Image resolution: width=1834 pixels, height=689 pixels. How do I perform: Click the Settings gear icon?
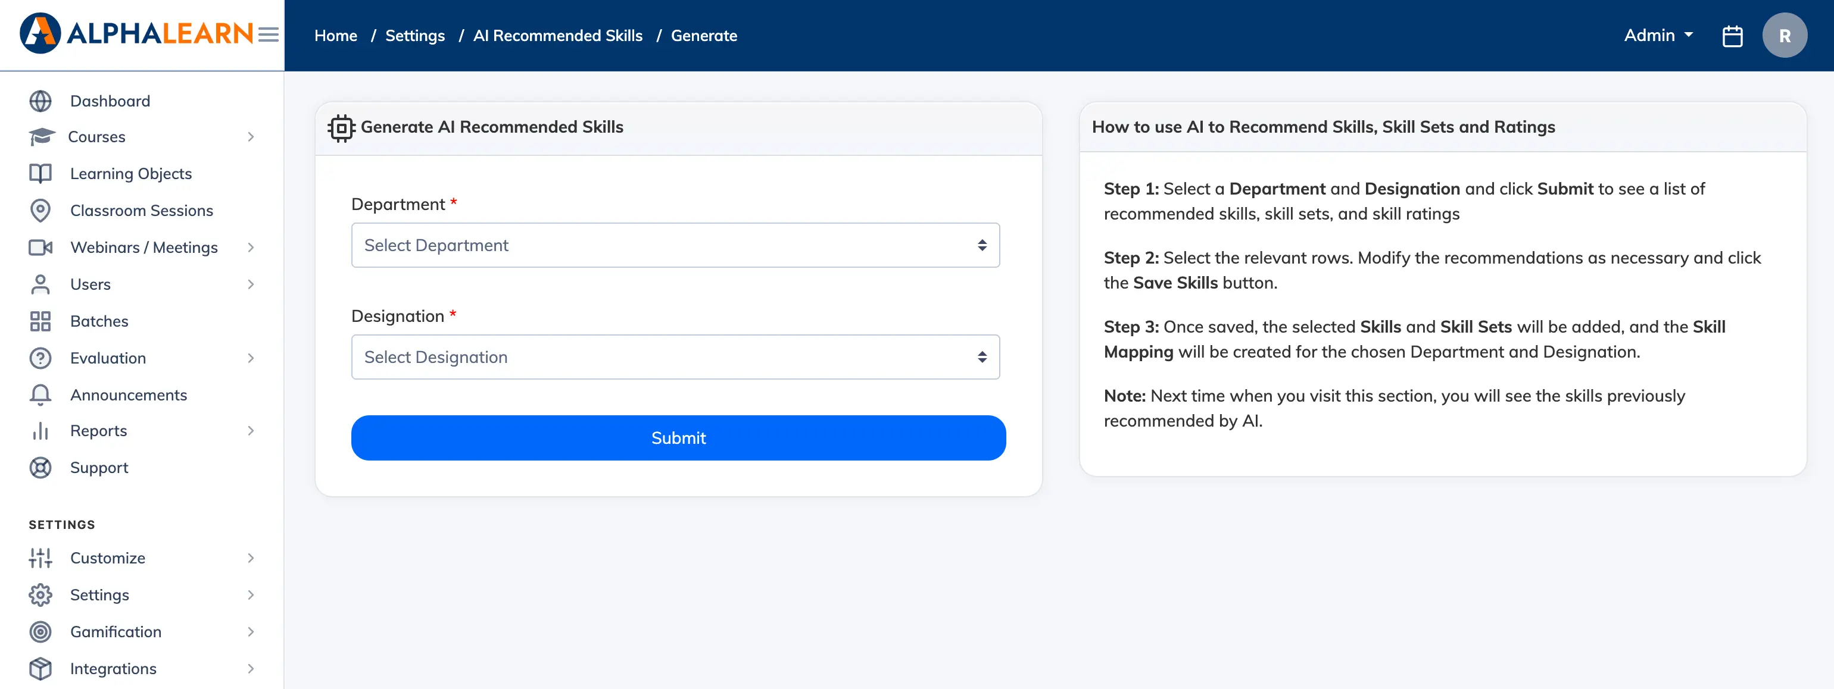pyautogui.click(x=40, y=595)
